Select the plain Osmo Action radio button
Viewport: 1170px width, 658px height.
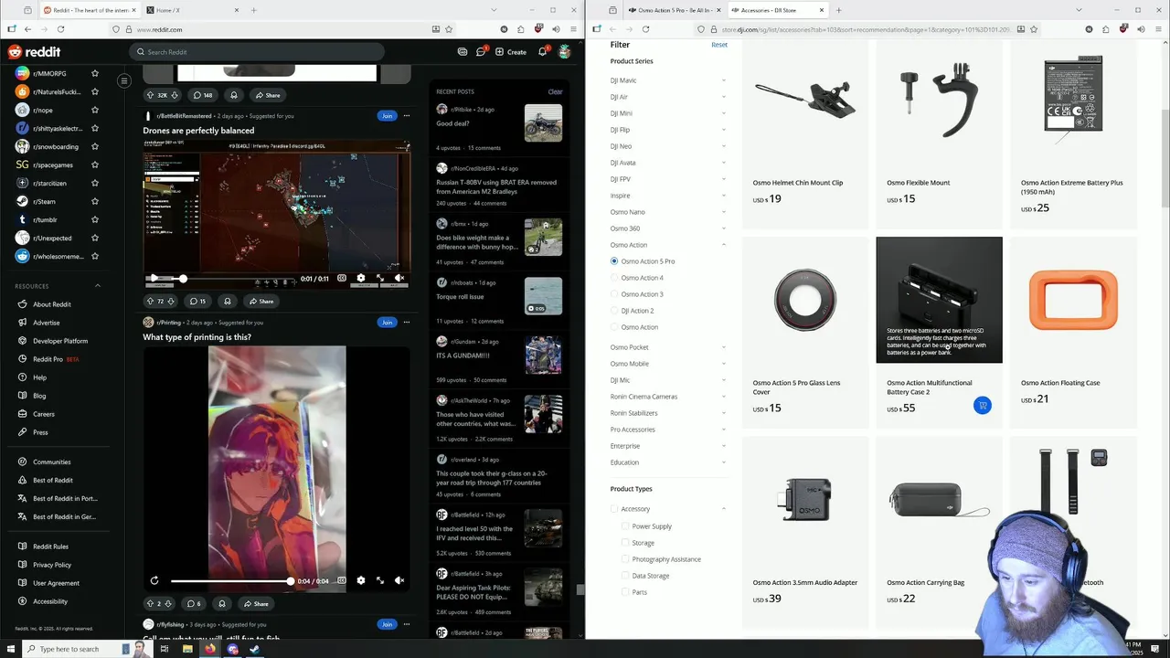point(614,327)
